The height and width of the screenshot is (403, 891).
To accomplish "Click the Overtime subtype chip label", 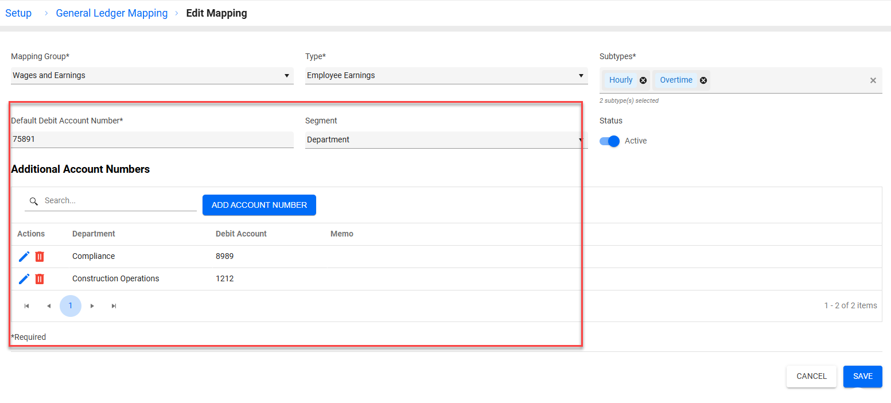I will pyautogui.click(x=676, y=80).
